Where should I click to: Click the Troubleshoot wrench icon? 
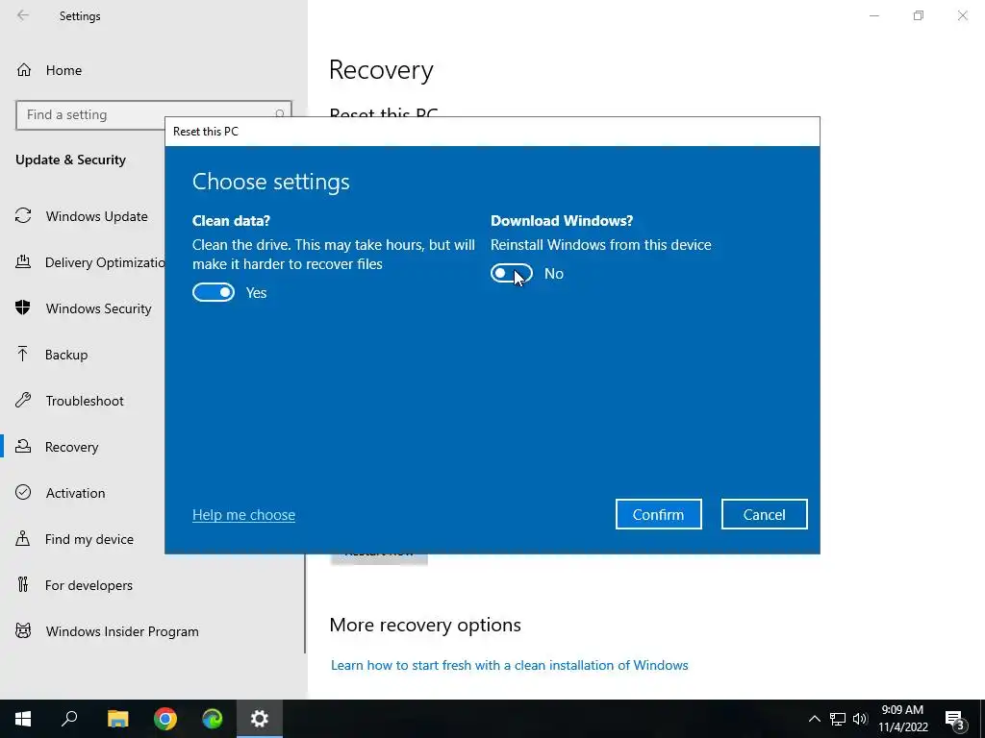(x=23, y=400)
